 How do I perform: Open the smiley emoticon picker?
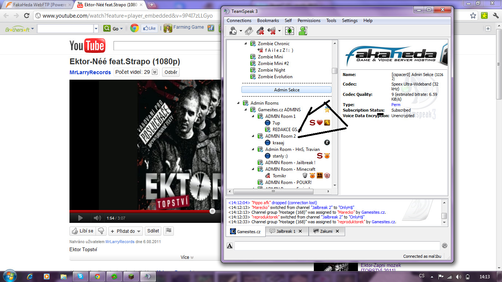coord(444,245)
